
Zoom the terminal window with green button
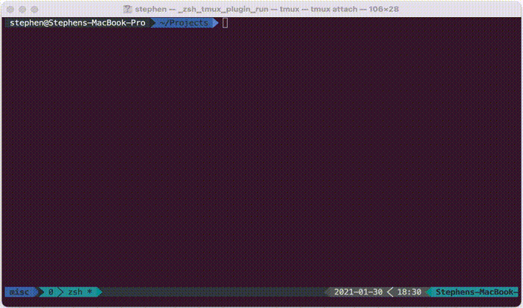34,9
